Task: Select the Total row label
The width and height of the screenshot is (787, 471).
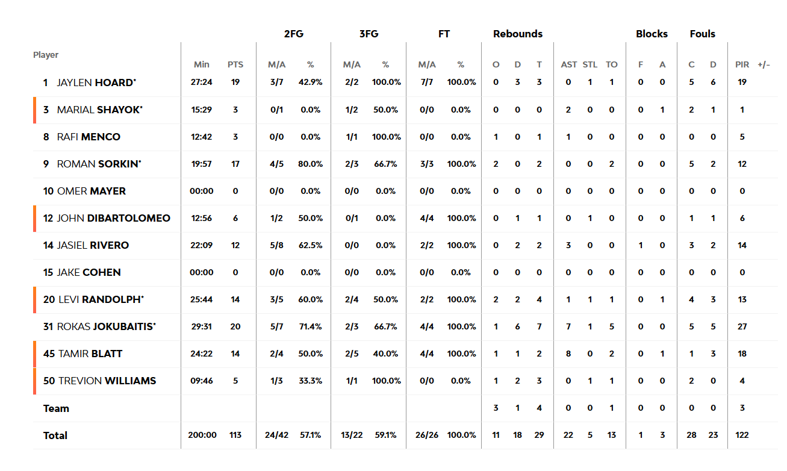Action: pyautogui.click(x=55, y=435)
